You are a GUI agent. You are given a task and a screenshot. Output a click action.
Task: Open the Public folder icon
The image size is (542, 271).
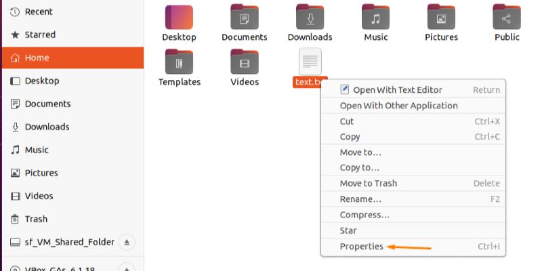[507, 18]
